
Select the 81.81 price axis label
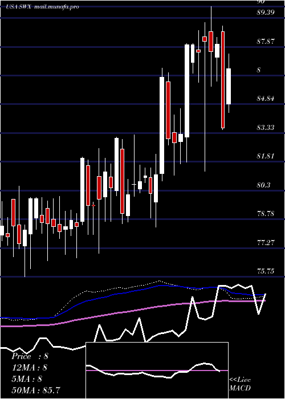pyautogui.click(x=266, y=156)
